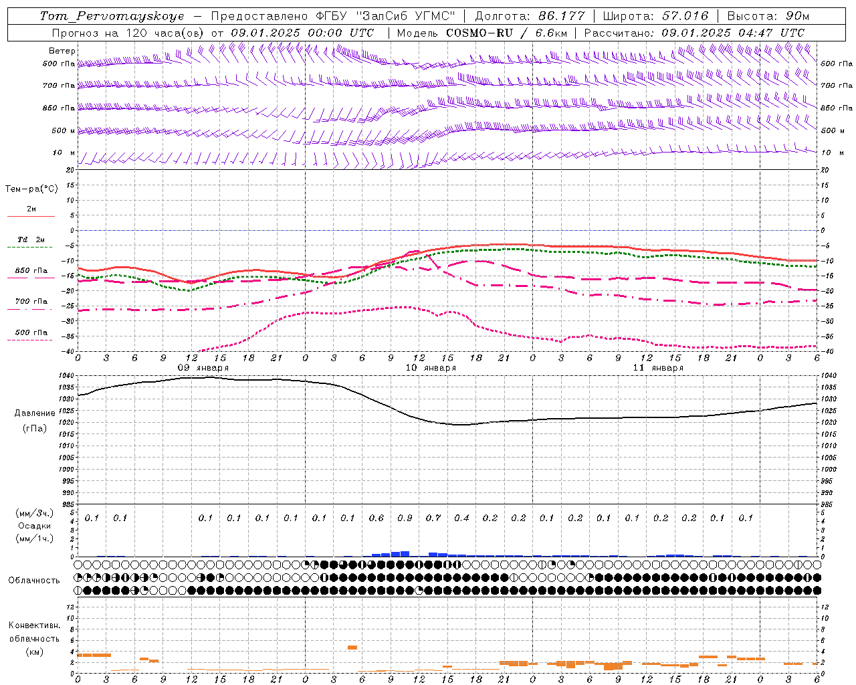Click the "2м" temperature legend entry
Viewport: 856px width, 685px height.
(x=31, y=209)
